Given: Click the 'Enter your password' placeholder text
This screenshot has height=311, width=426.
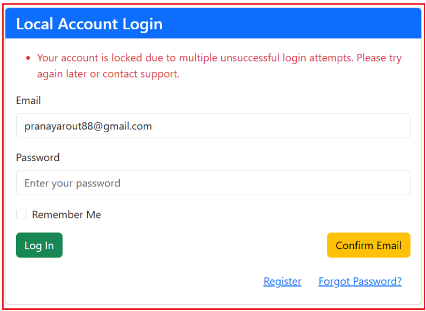Looking at the screenshot, I should pos(72,183).
